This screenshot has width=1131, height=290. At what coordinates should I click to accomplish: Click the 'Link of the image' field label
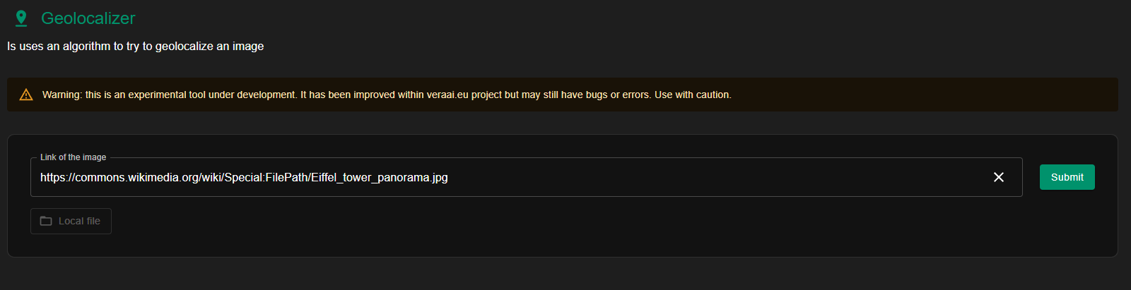point(73,157)
